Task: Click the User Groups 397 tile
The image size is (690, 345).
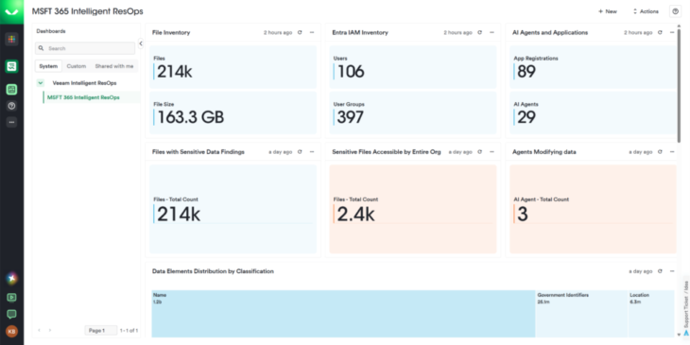Action: pos(413,112)
